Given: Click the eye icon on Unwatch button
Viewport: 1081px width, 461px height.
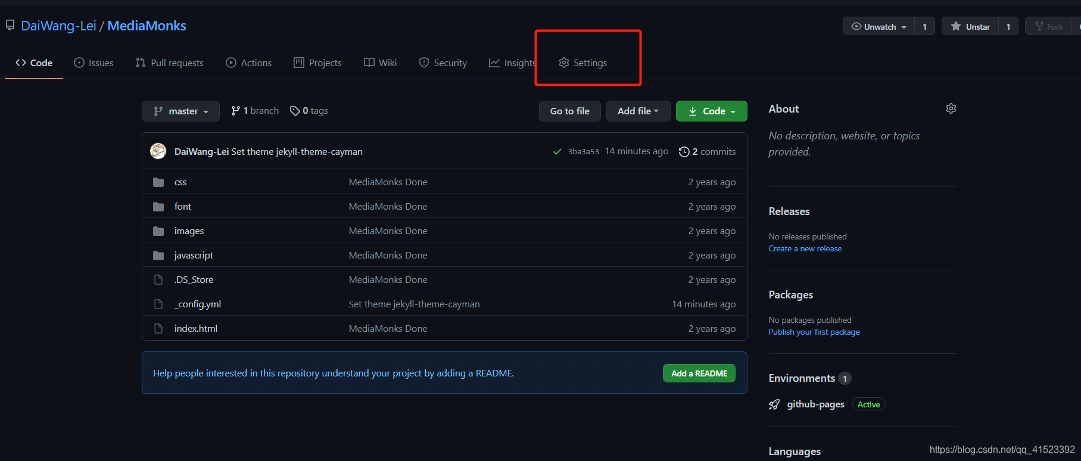Looking at the screenshot, I should click(856, 26).
